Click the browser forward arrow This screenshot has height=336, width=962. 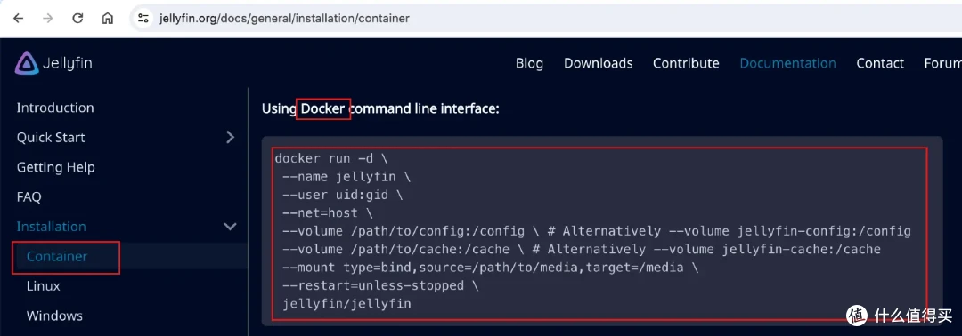click(x=48, y=19)
